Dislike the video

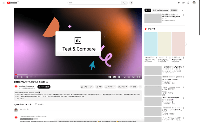click(91, 87)
